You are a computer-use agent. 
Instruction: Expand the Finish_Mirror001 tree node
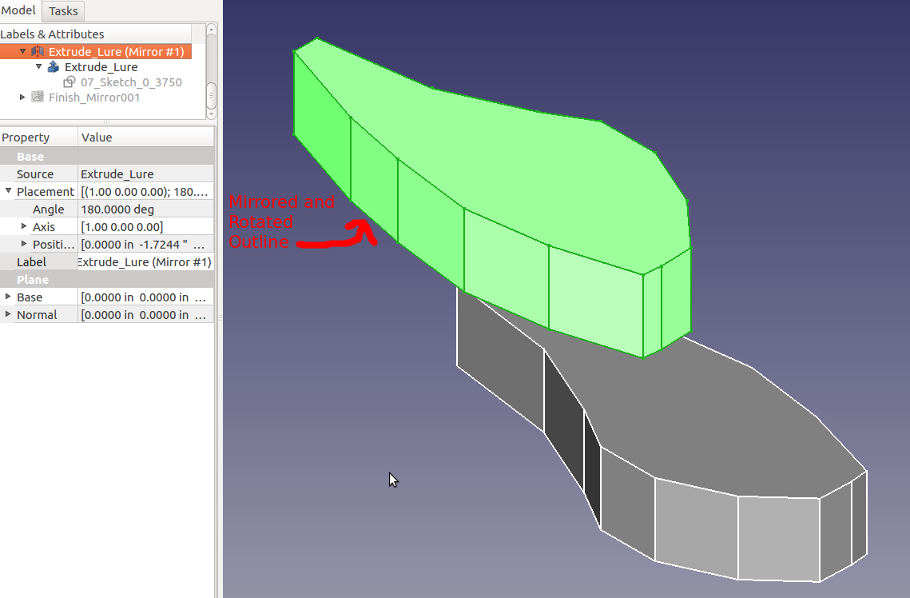click(x=23, y=98)
